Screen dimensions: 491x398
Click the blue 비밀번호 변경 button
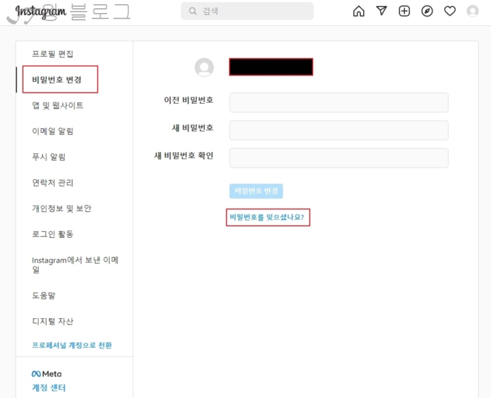(x=256, y=192)
